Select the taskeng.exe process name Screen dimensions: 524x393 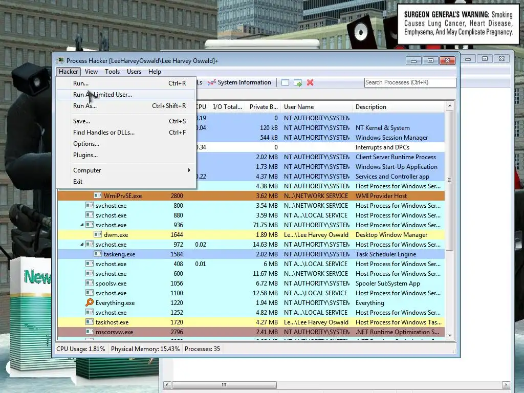coord(119,254)
